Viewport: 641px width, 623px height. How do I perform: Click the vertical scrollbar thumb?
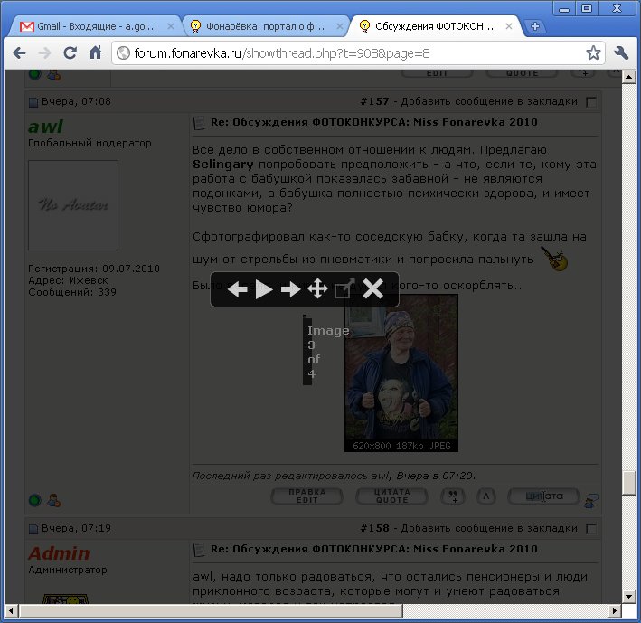coord(628,483)
